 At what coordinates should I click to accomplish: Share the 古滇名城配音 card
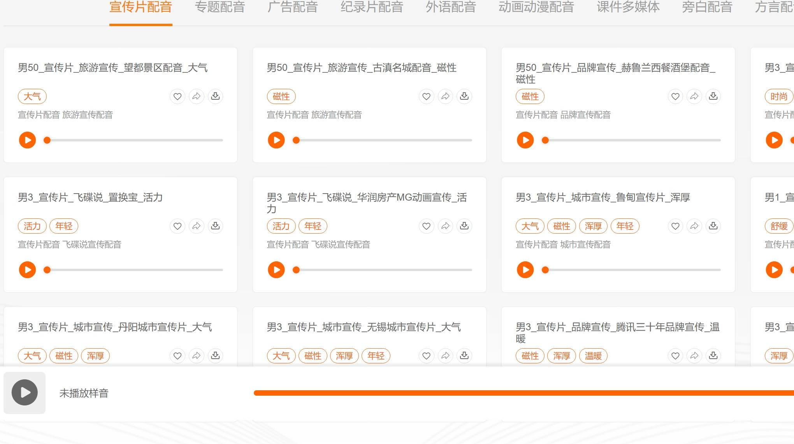pos(446,96)
